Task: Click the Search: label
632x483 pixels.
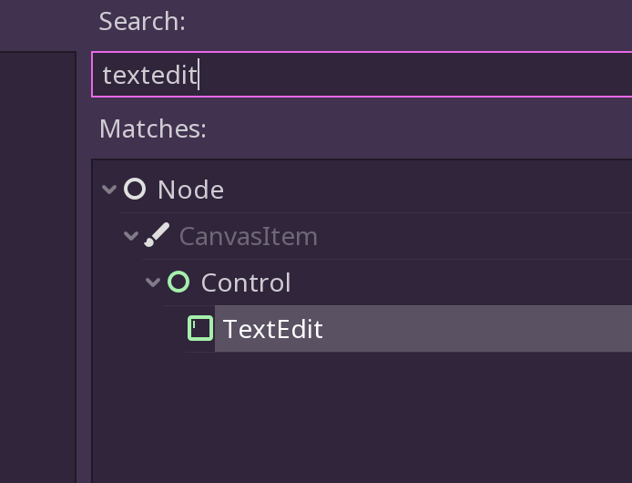Action: click(142, 21)
